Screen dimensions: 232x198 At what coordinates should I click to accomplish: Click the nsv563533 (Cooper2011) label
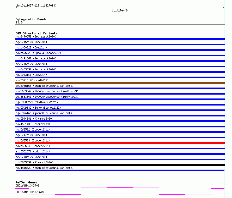point(33,140)
